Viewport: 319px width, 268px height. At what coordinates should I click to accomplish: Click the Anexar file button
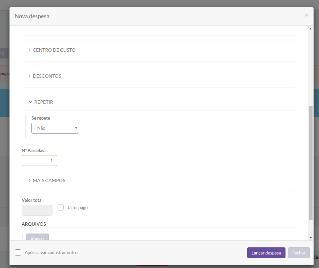38,237
